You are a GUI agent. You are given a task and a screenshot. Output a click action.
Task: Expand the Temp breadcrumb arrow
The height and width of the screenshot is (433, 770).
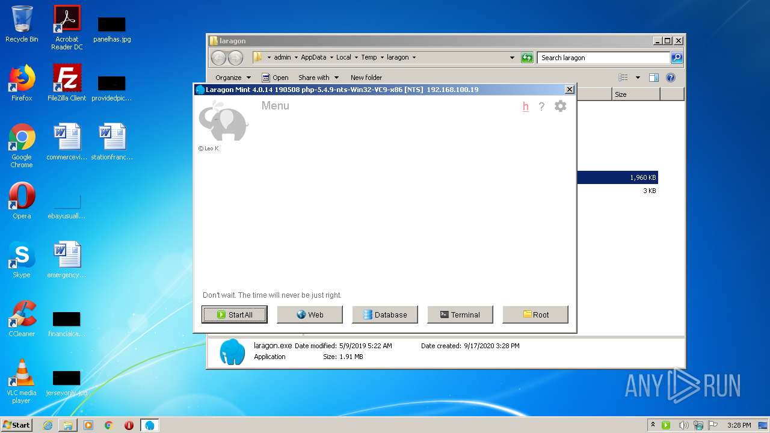[x=382, y=58]
